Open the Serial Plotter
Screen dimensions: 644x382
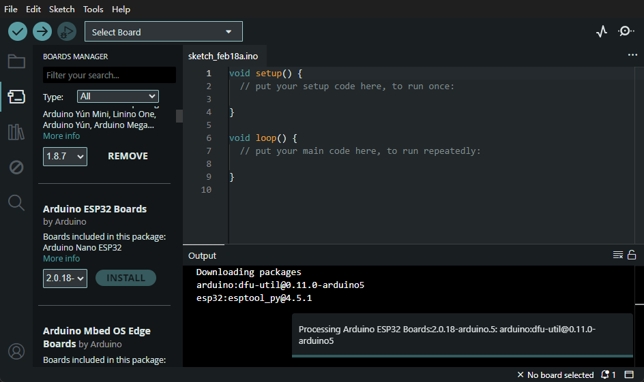(x=601, y=31)
